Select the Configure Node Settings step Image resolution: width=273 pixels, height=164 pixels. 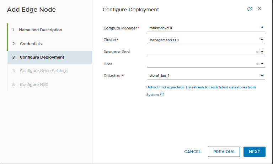coord(44,71)
